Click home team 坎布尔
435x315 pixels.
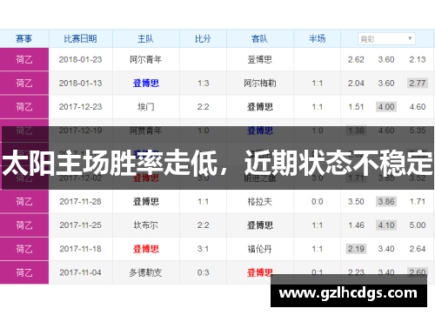coord(145,225)
